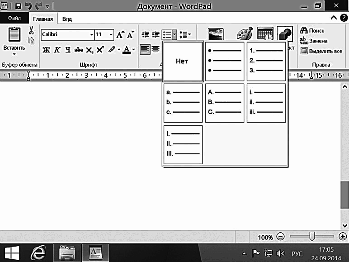
Task: Switch to the Вид tab
Action: [x=67, y=19]
